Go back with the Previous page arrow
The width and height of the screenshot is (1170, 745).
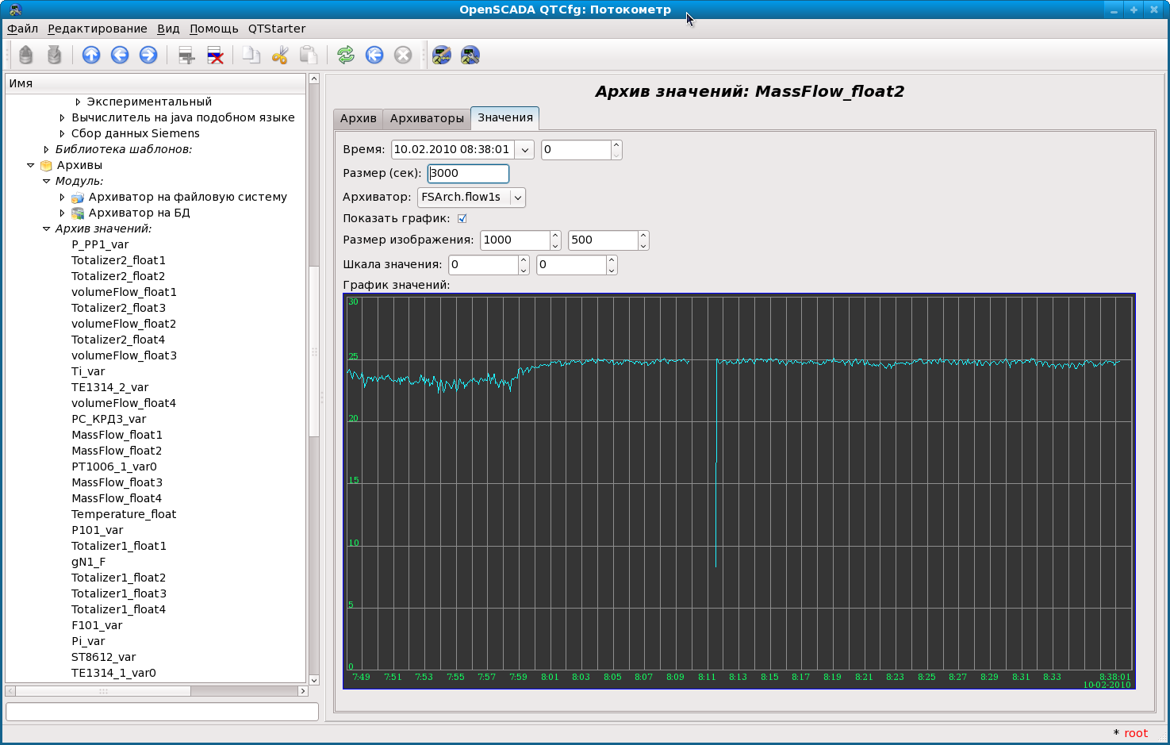pos(120,55)
